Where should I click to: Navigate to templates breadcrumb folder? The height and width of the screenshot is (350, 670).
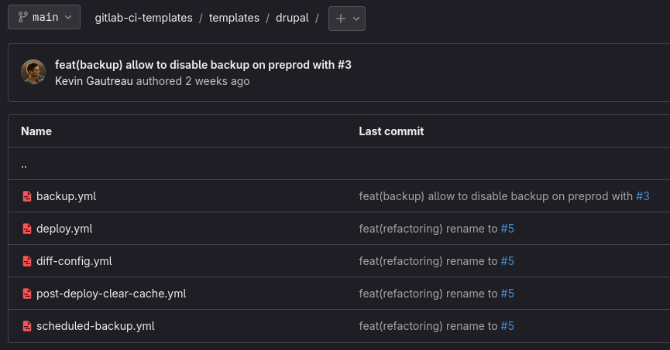(x=234, y=18)
